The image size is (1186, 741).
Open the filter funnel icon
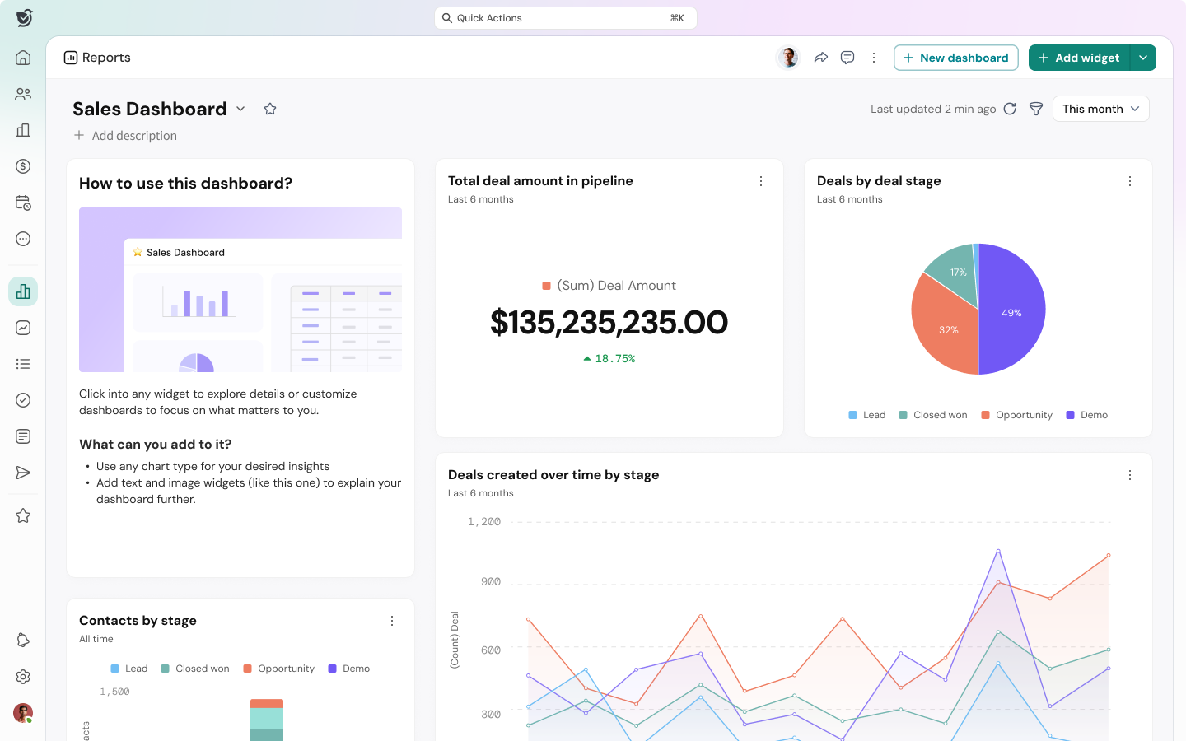pos(1036,109)
